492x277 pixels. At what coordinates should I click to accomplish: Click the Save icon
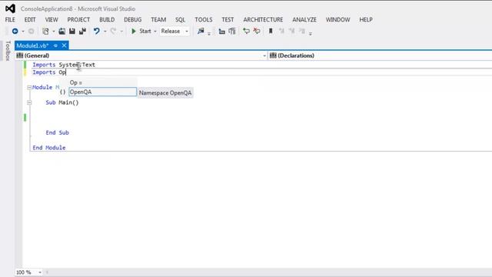tap(72, 31)
